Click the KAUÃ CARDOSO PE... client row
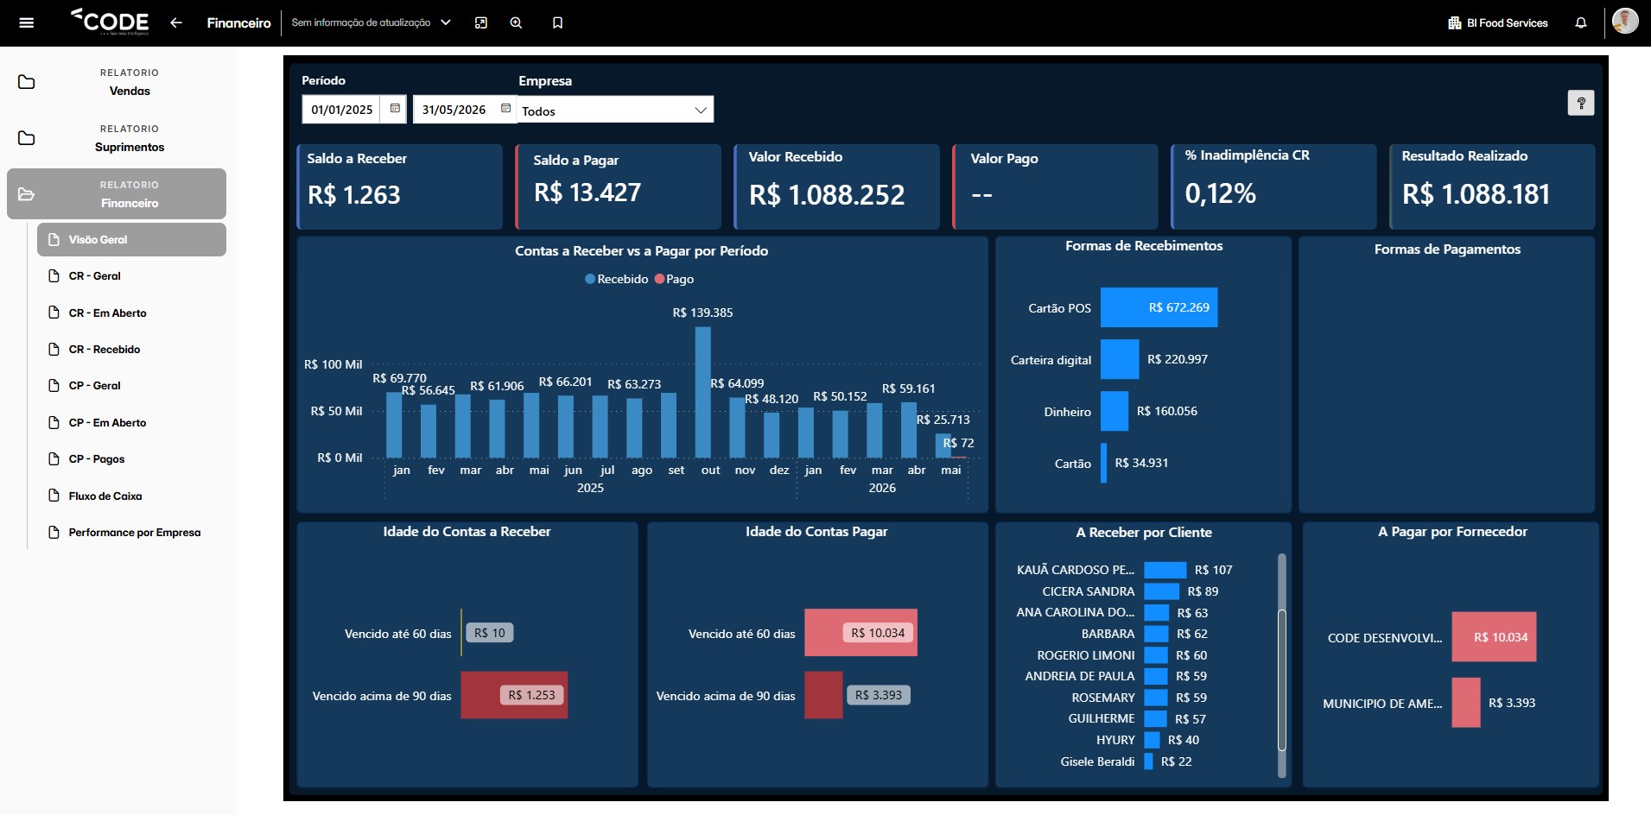This screenshot has height=815, width=1651. (1124, 570)
